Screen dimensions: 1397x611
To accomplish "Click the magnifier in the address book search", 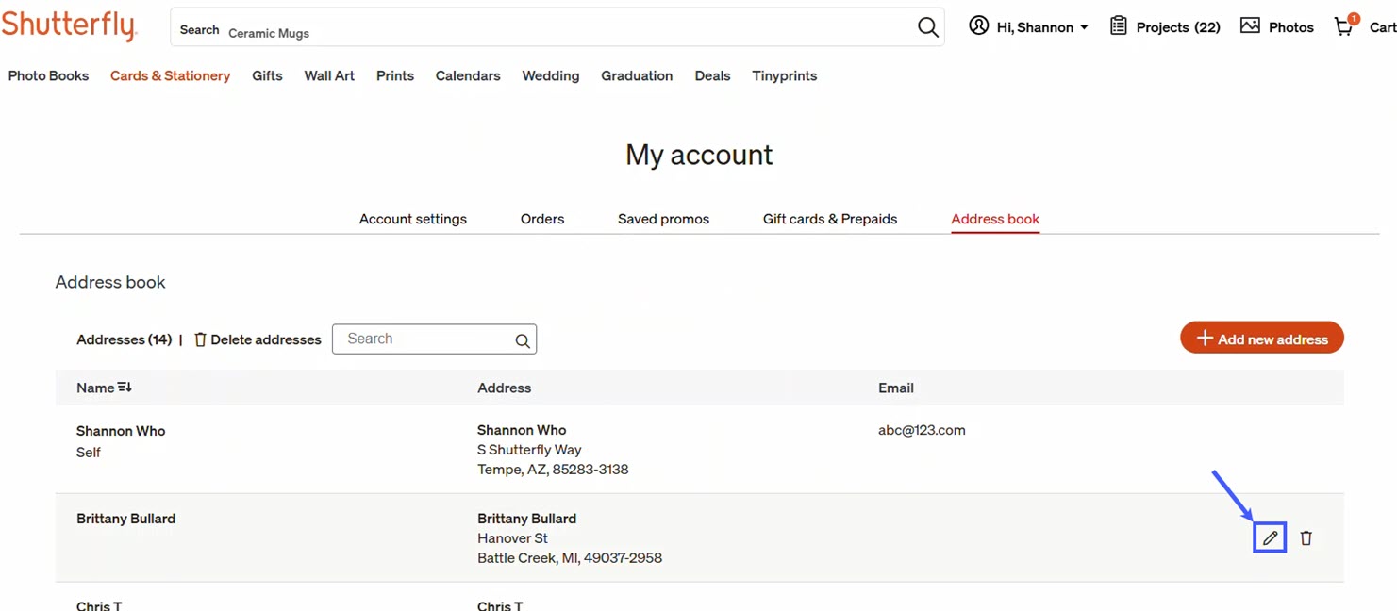I will 523,340.
